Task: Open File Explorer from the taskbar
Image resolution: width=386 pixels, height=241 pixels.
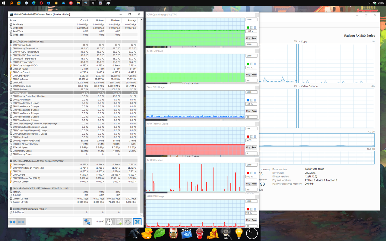Action: (78, 3)
